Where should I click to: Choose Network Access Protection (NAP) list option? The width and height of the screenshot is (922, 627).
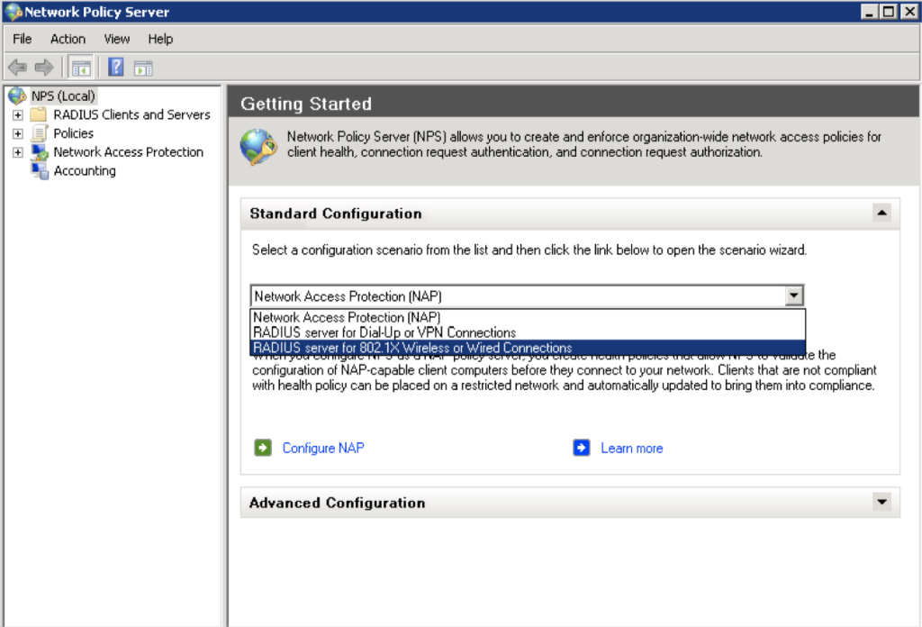528,317
